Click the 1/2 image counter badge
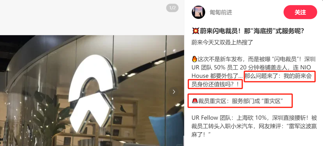The image size is (323, 146). [x=173, y=8]
